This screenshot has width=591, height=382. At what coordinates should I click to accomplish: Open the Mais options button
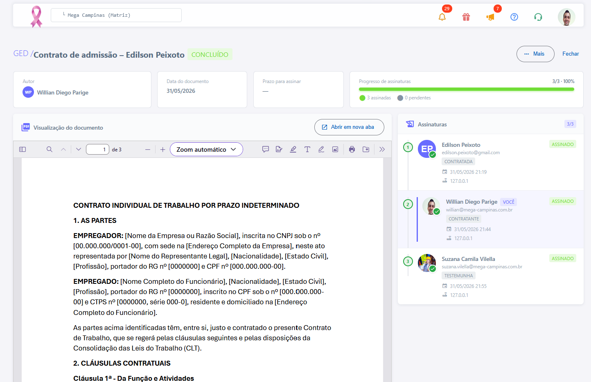(535, 54)
